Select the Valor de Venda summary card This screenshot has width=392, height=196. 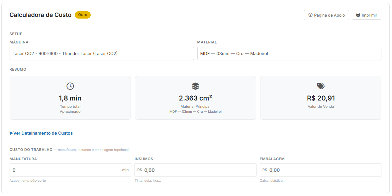click(321, 98)
